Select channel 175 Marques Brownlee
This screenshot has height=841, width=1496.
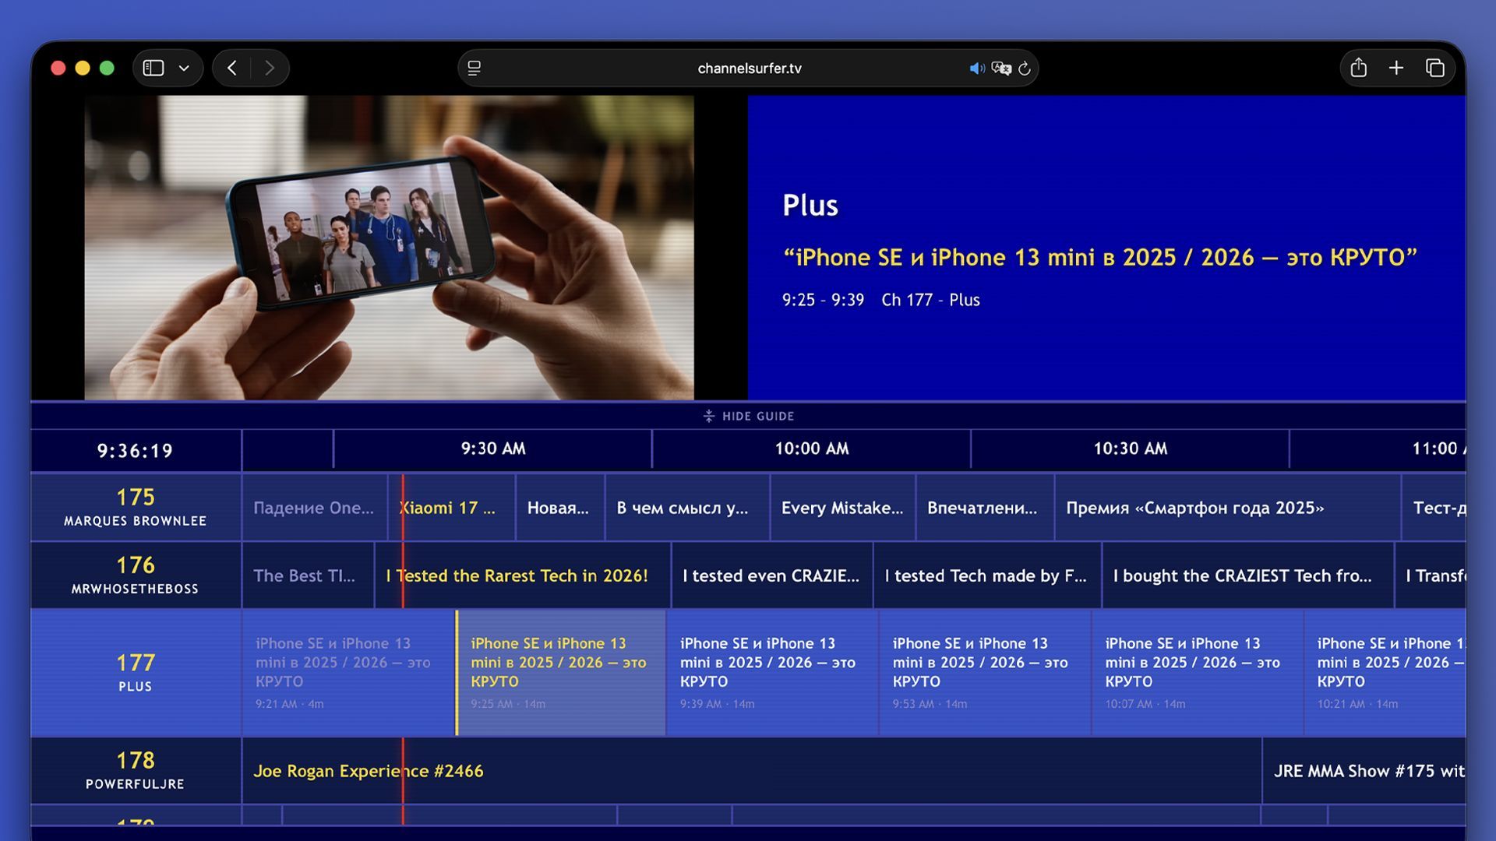click(136, 507)
